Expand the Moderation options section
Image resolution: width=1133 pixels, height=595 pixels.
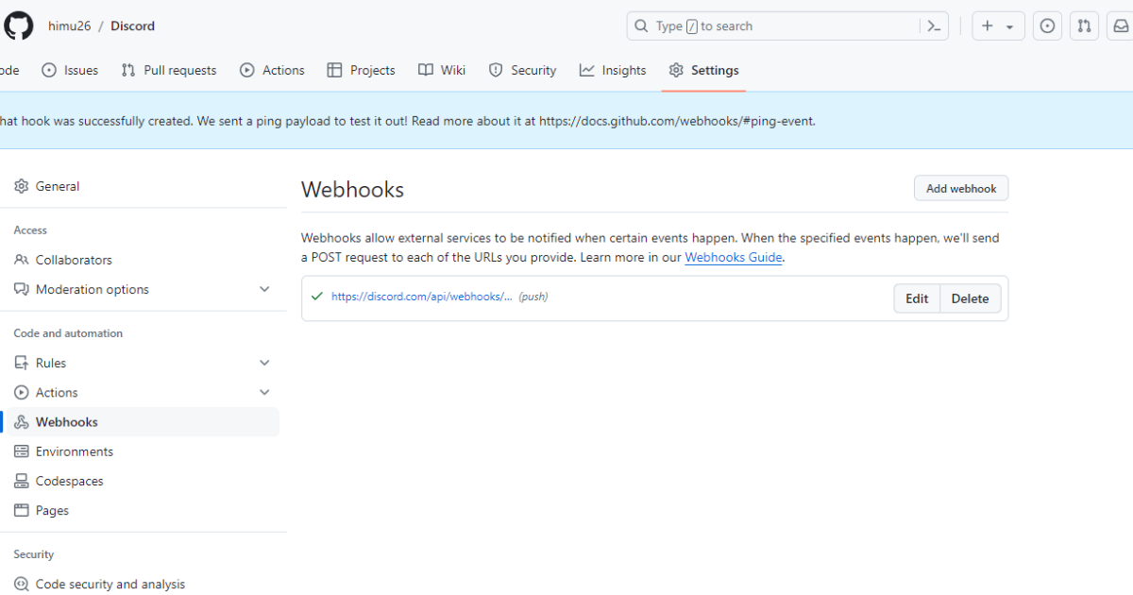(x=264, y=289)
